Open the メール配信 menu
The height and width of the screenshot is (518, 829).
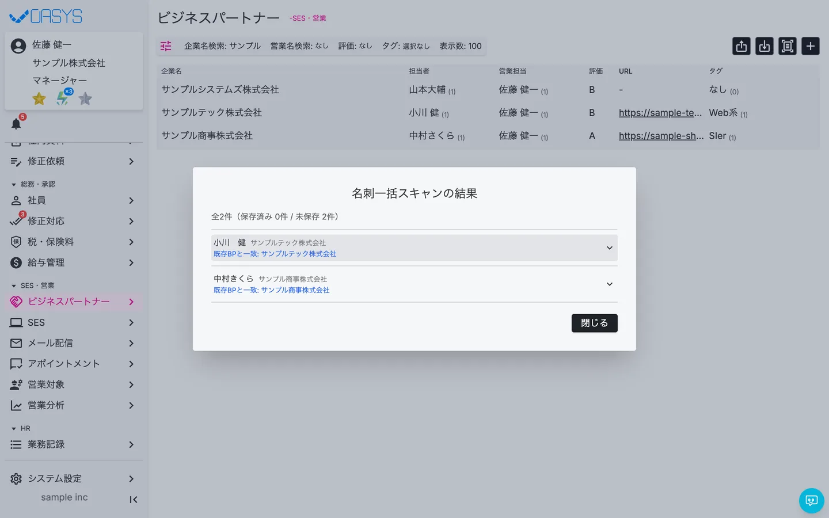click(74, 343)
